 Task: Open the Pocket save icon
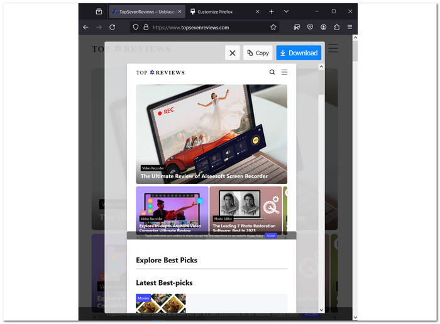point(310,27)
